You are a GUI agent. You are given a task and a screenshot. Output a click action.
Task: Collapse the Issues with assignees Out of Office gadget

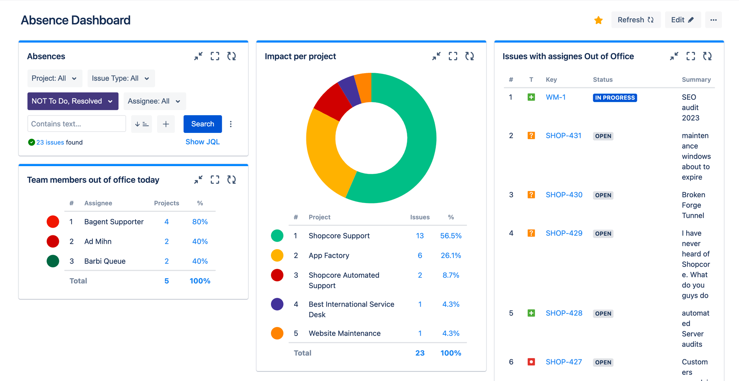674,56
